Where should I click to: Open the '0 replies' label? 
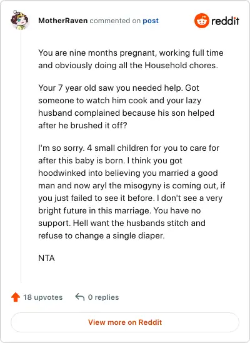pos(103,297)
